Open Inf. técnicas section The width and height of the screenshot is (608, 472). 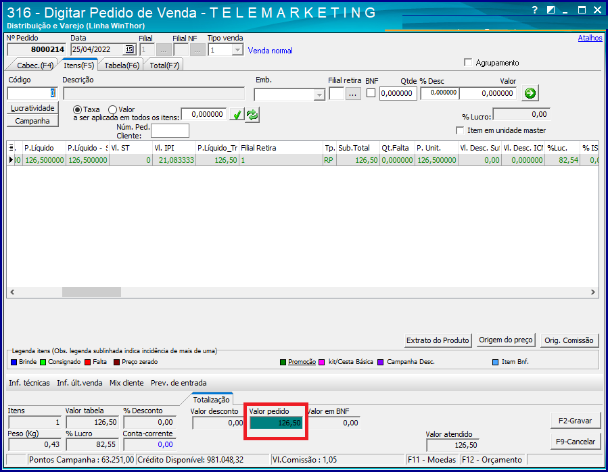pyautogui.click(x=30, y=383)
